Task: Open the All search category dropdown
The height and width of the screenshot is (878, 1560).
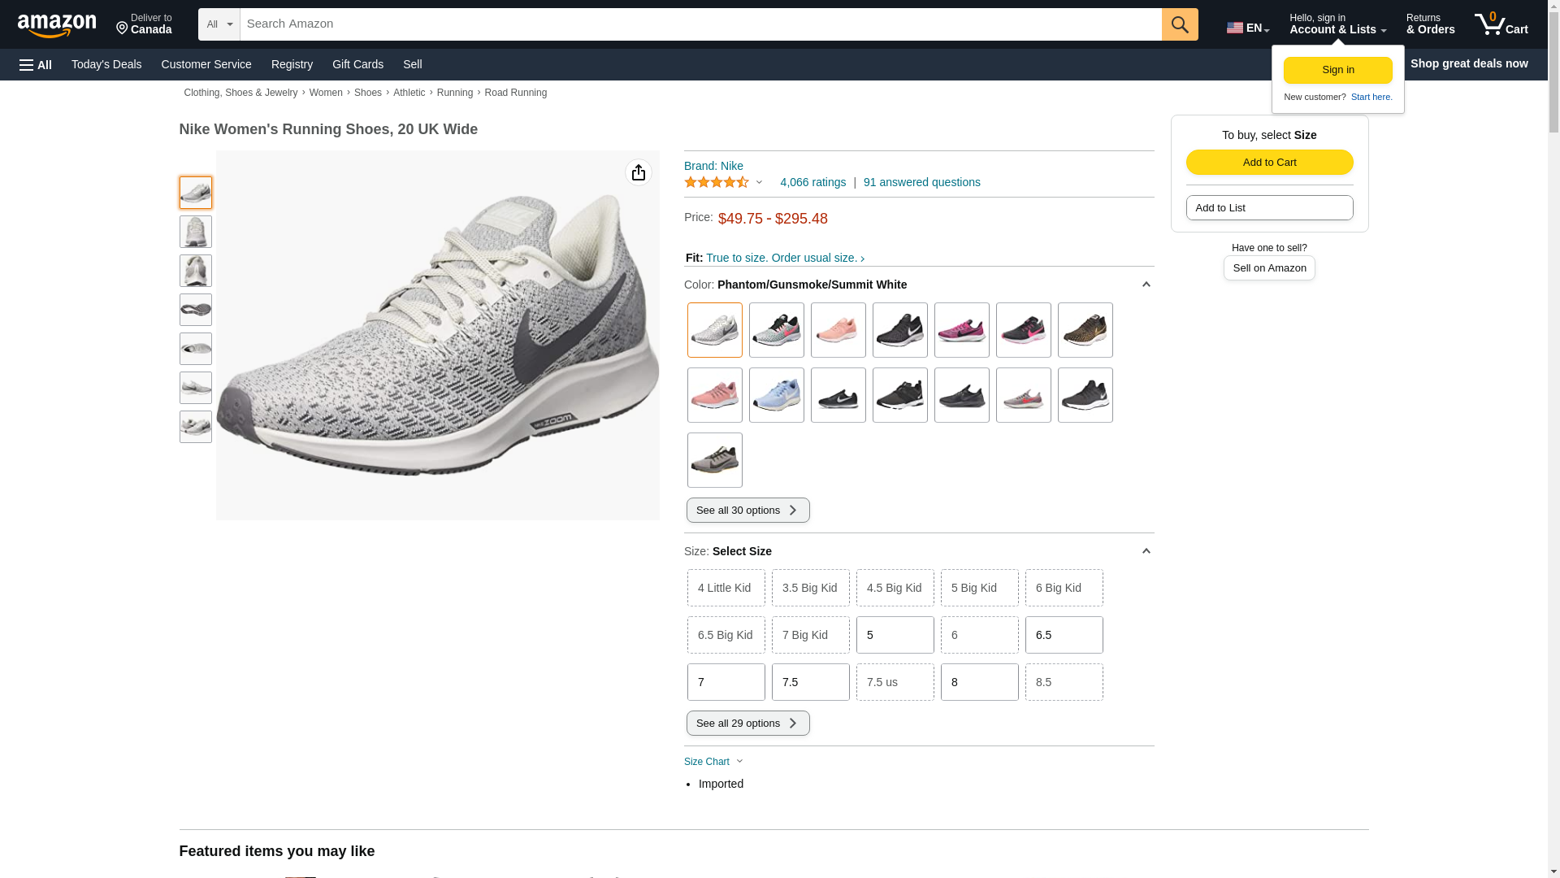Action: coord(219,24)
